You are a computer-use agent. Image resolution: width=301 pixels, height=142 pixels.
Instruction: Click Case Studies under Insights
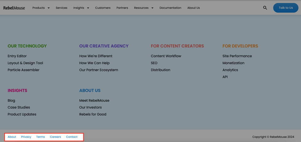[x=19, y=107]
